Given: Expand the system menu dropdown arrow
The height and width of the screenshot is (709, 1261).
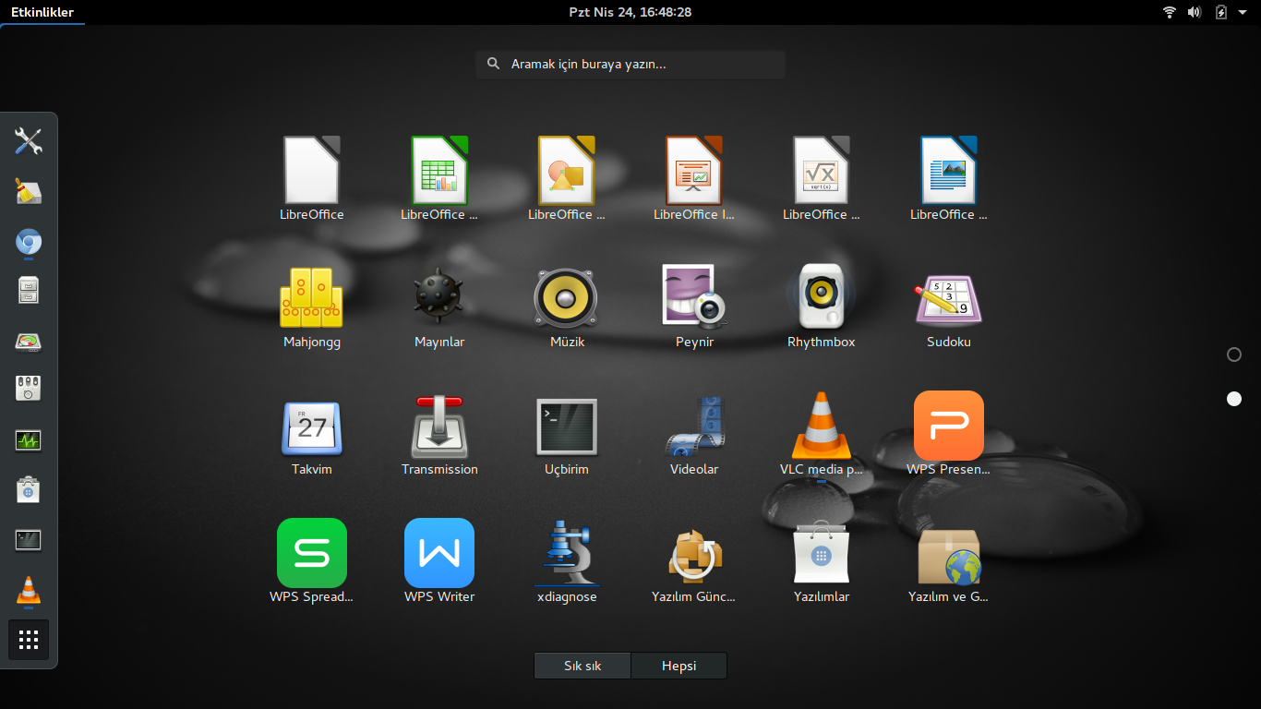Looking at the screenshot, I should (1243, 12).
